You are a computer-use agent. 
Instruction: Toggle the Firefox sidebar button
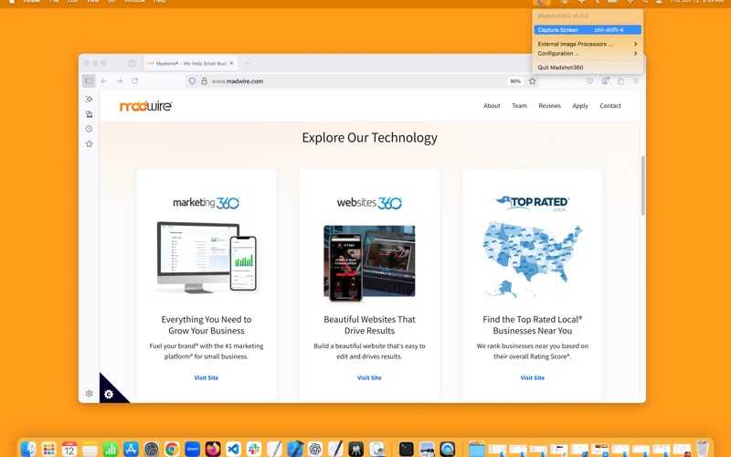[x=89, y=81]
